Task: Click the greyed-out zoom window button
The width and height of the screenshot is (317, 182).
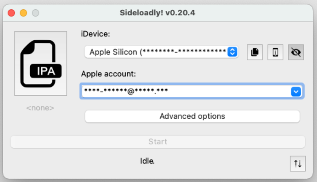Action: [36, 13]
